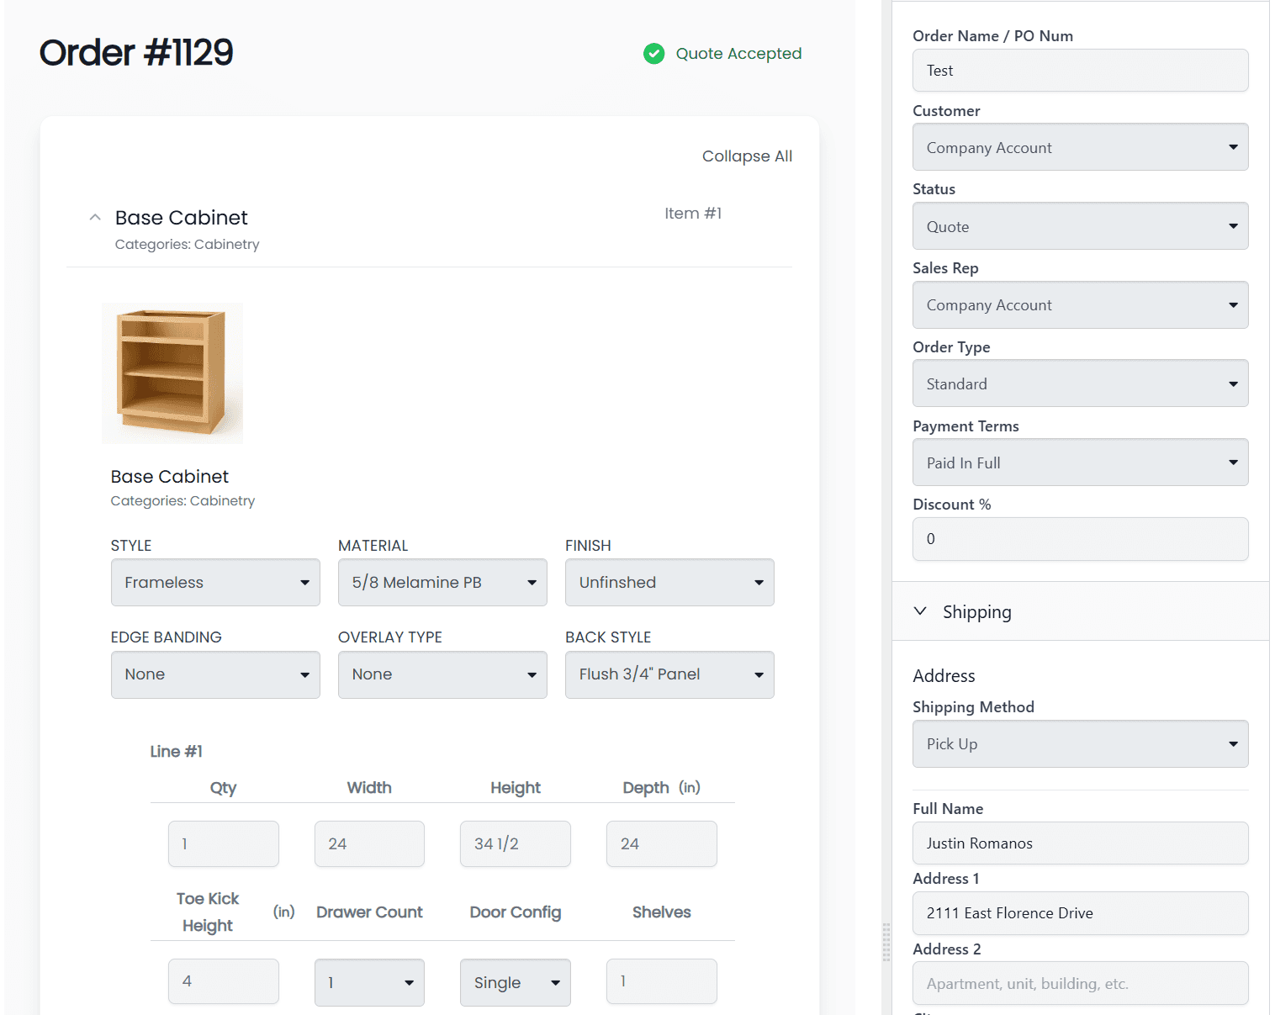The image size is (1275, 1015).
Task: Open the Material dropdown showing 5/8 Melamine PB
Action: (442, 582)
